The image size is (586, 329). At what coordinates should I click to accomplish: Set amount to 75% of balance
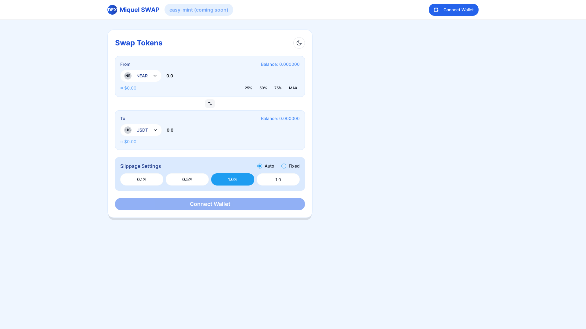278,88
